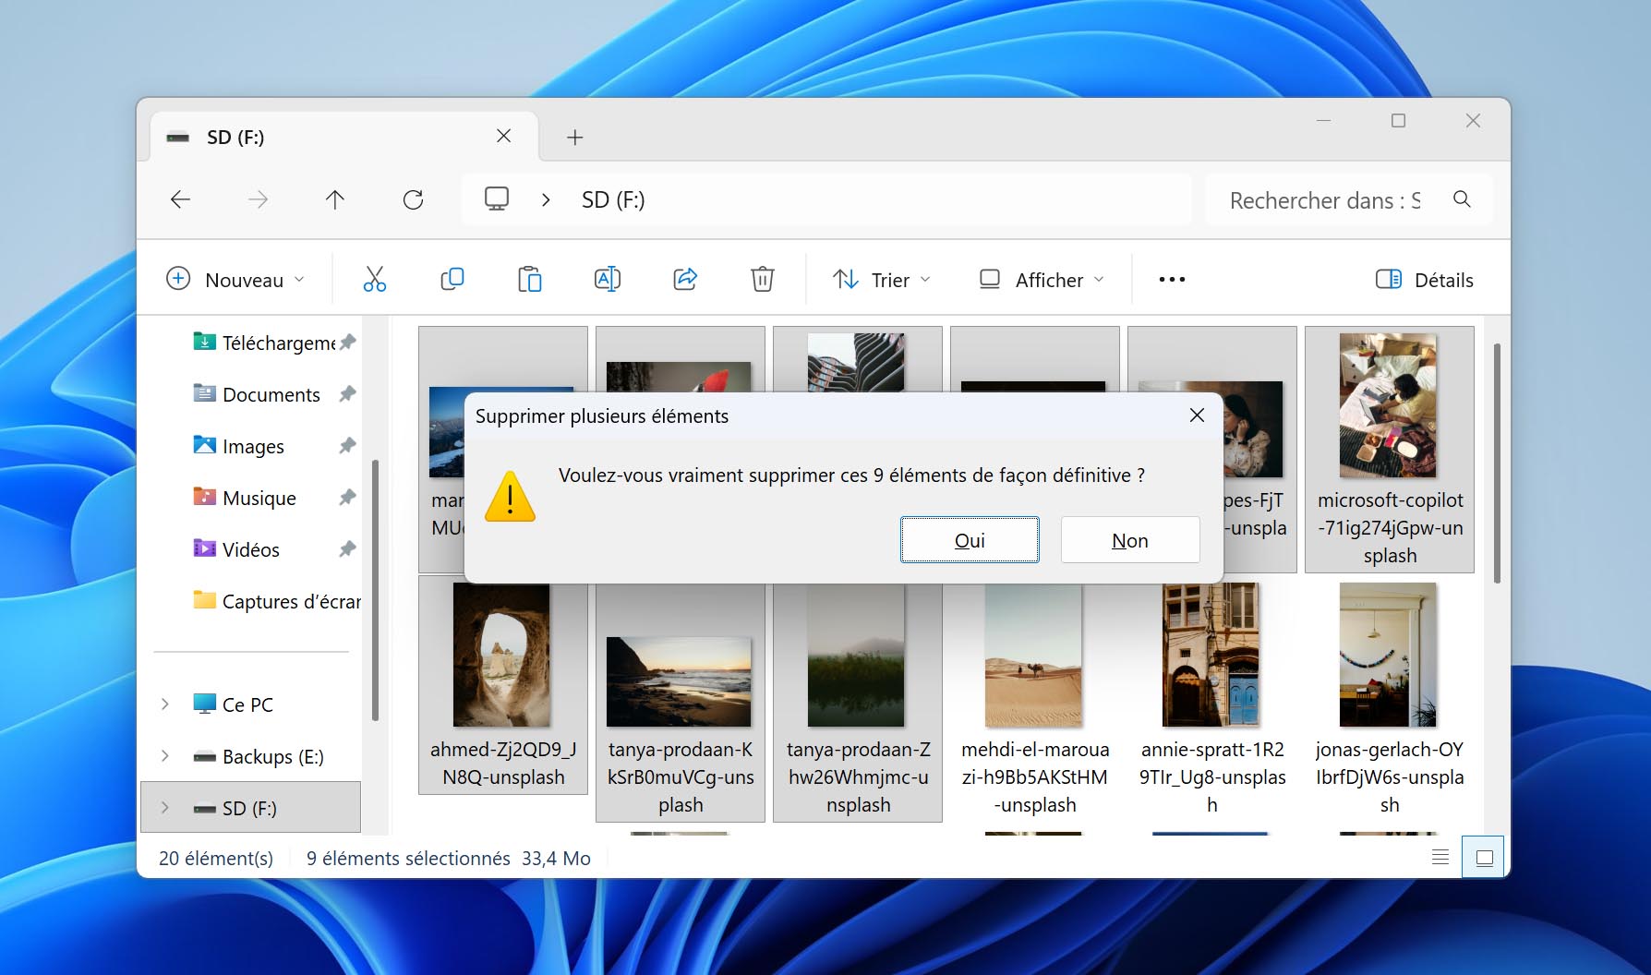Click the Copy icon in the toolbar
Screen dimensions: 1651x975
(452, 279)
